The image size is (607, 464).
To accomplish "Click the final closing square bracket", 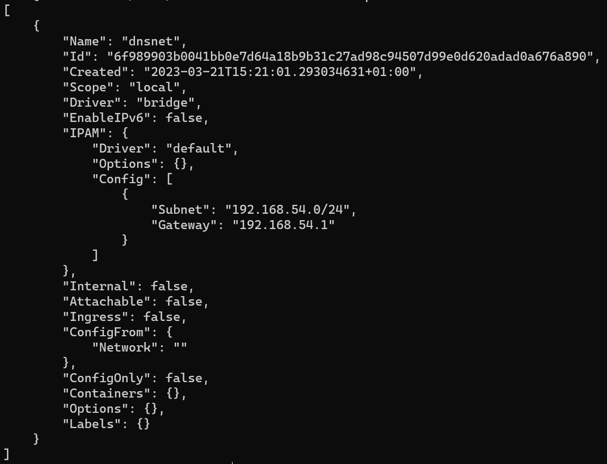I will (6, 454).
